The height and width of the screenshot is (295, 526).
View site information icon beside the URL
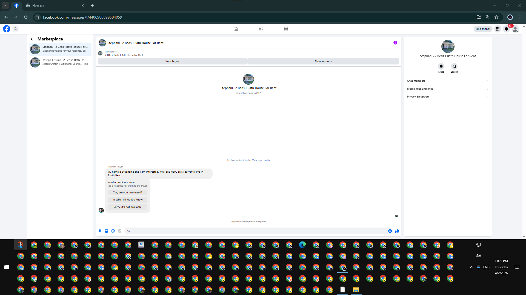pyautogui.click(x=38, y=17)
